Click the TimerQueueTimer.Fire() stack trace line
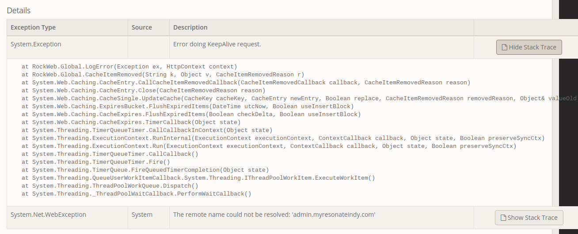The width and height of the screenshot is (578, 234). tap(95, 162)
